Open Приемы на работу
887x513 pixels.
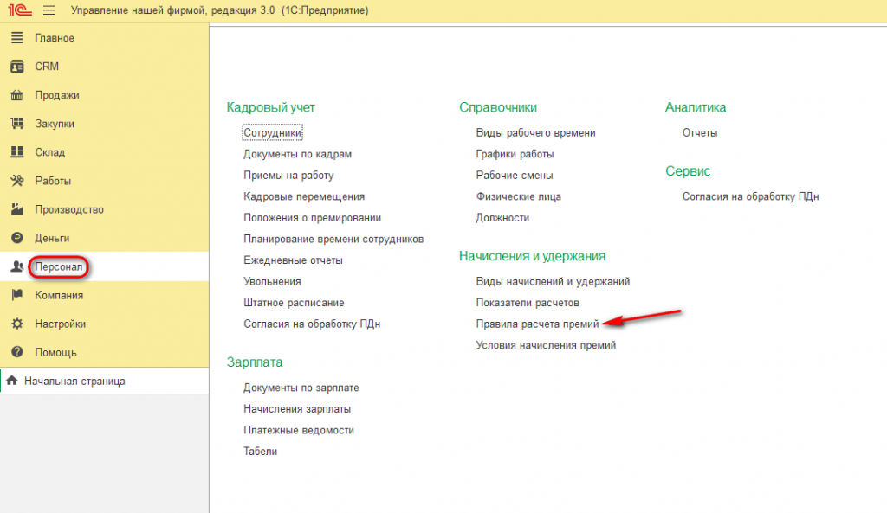pyautogui.click(x=288, y=175)
